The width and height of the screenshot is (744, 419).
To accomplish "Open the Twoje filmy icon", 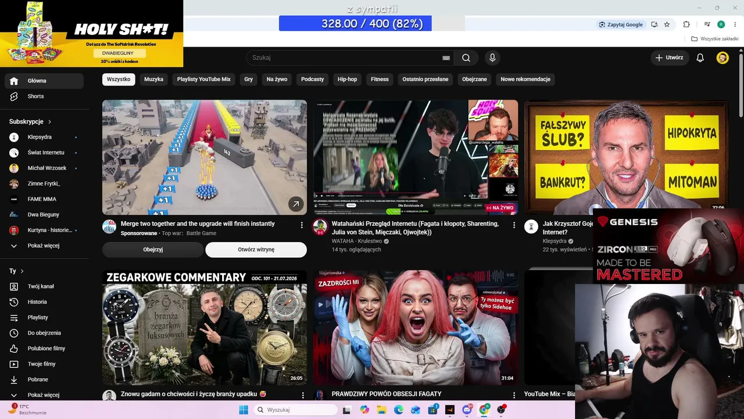I will pyautogui.click(x=14, y=364).
